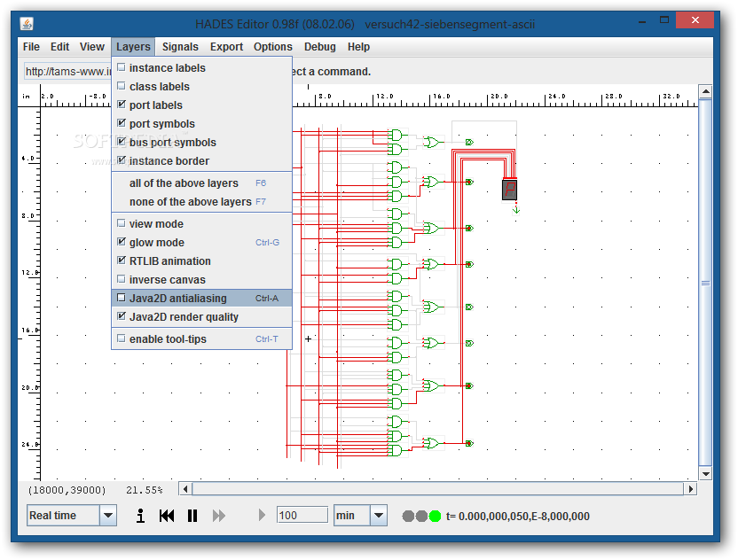Click the simulation time t= readout
The image size is (738, 560).
(518, 517)
